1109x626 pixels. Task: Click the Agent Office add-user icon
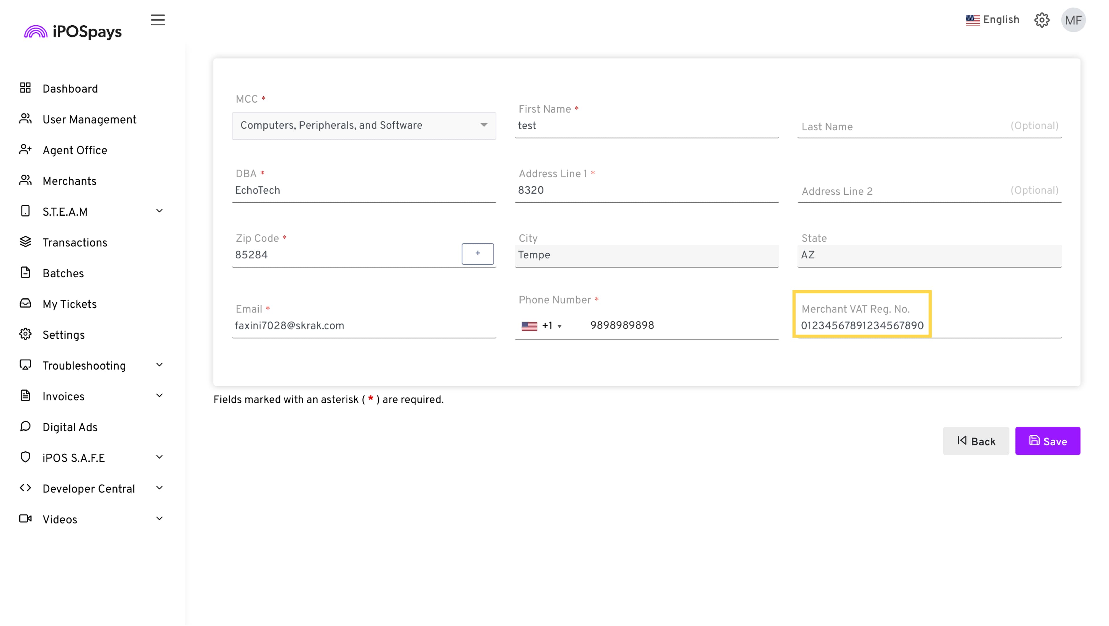point(25,149)
